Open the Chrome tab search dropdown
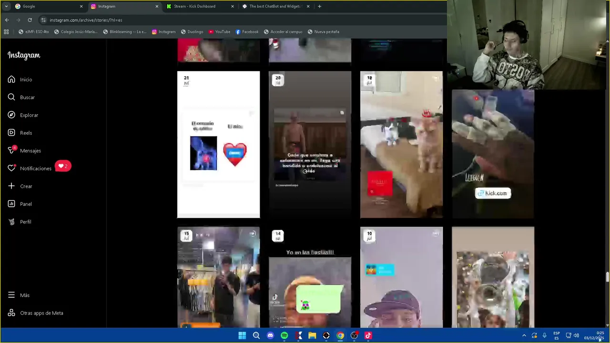Viewport: 610px width, 343px height. [x=6, y=6]
